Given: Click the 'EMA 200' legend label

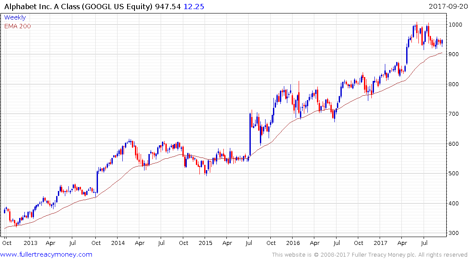Looking at the screenshot, I should (17, 26).
